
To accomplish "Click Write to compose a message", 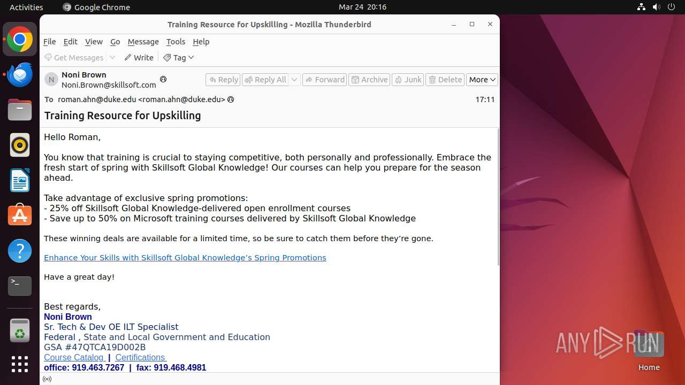I will 139,57.
